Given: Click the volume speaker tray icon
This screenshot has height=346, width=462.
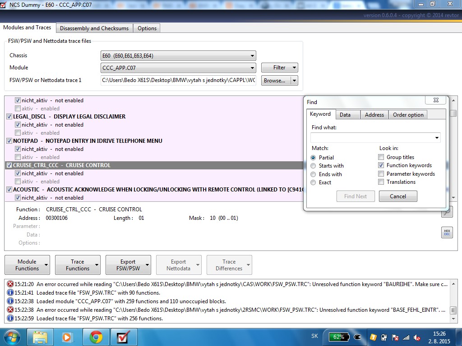Looking at the screenshot, I should click(x=417, y=337).
